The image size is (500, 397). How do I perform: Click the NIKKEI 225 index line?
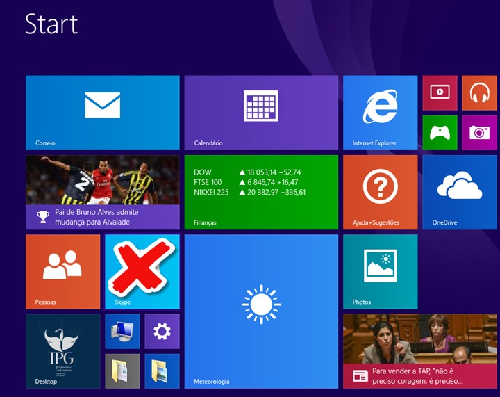point(250,192)
